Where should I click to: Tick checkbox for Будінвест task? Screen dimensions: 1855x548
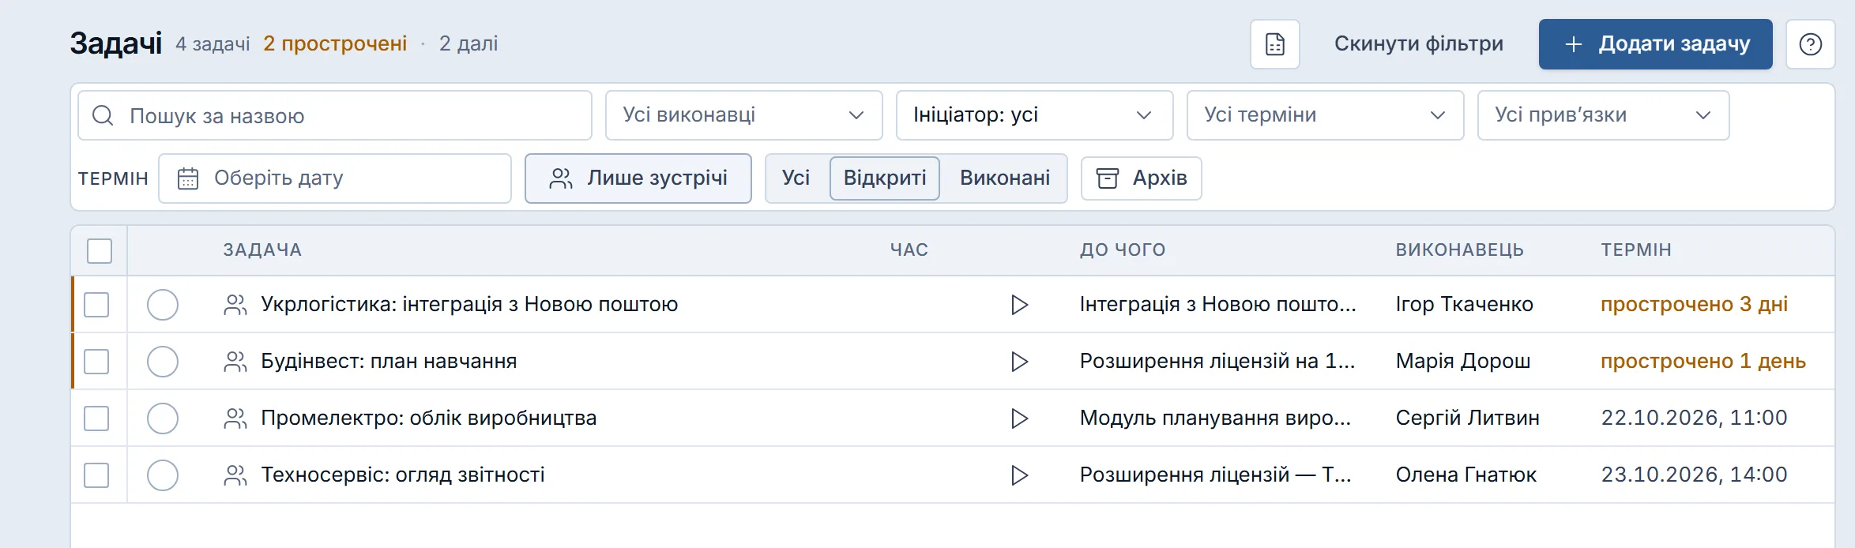pyautogui.click(x=96, y=362)
